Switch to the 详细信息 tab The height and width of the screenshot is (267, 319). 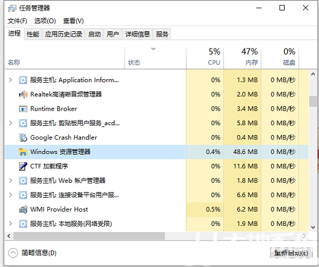point(137,34)
